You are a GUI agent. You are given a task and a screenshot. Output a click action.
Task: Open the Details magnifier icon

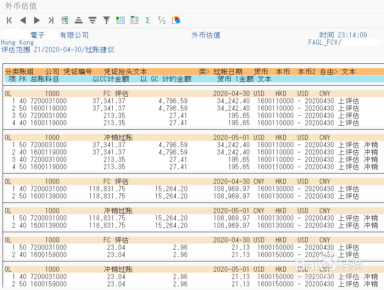click(65, 21)
